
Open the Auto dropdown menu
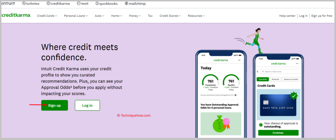[99, 16]
